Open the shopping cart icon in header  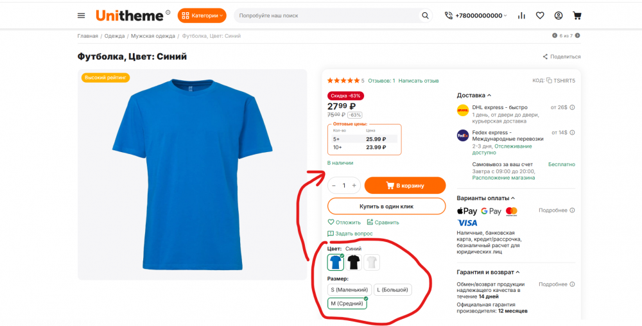point(577,15)
